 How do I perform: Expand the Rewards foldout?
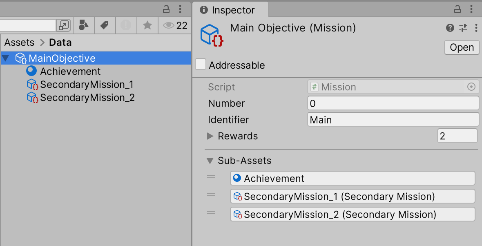(x=210, y=136)
